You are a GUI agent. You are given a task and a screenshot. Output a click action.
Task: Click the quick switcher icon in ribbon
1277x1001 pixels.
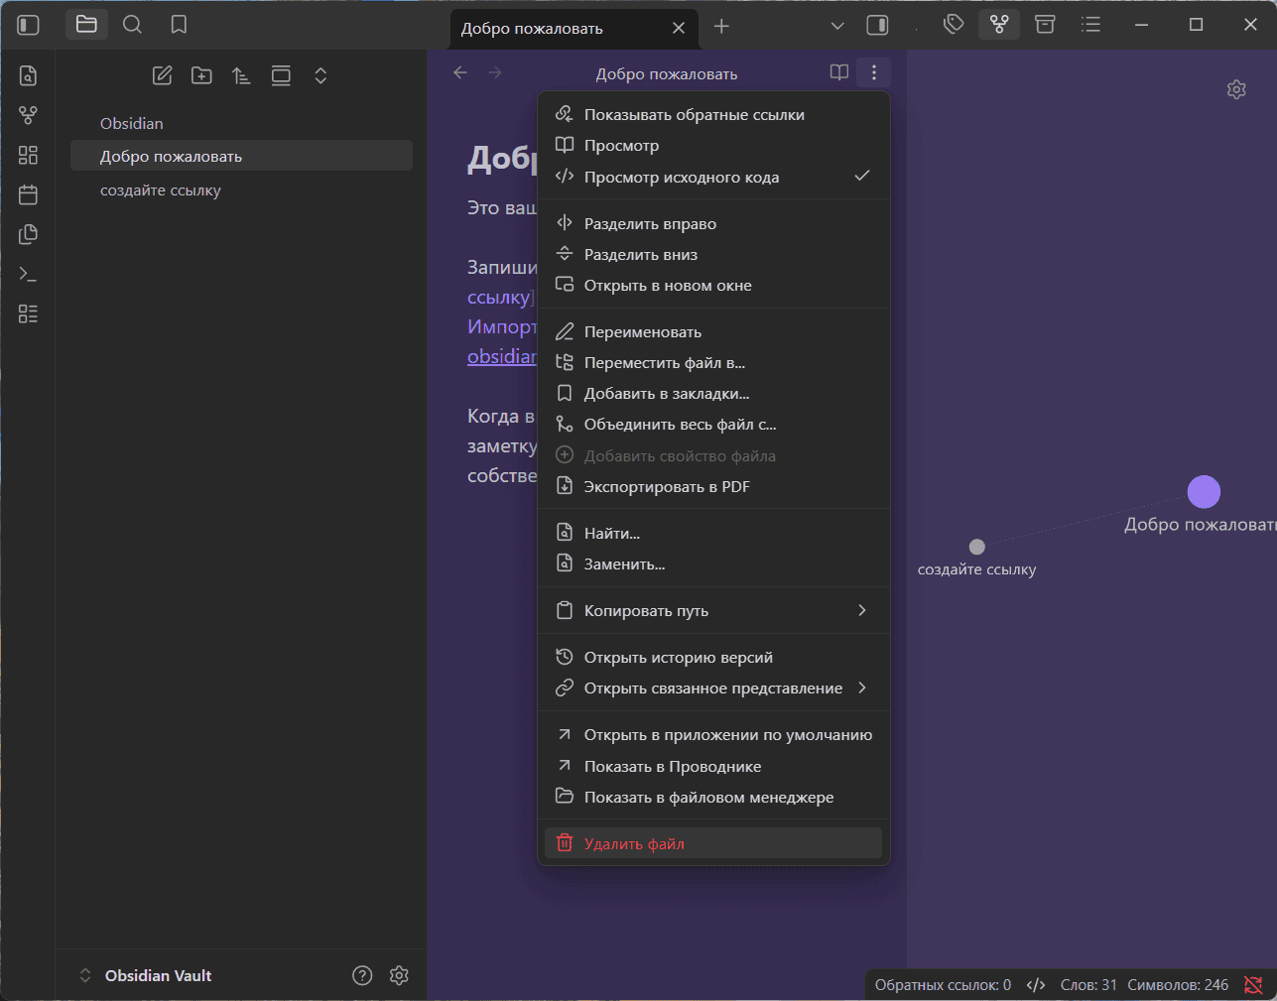click(28, 75)
